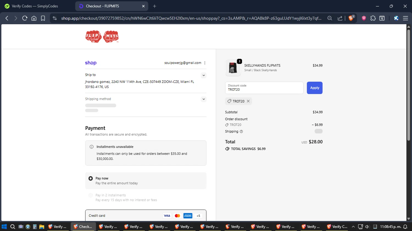412x231 pixels.
Task: Click the blue SimplyCodes extension icon
Action: tap(396, 18)
